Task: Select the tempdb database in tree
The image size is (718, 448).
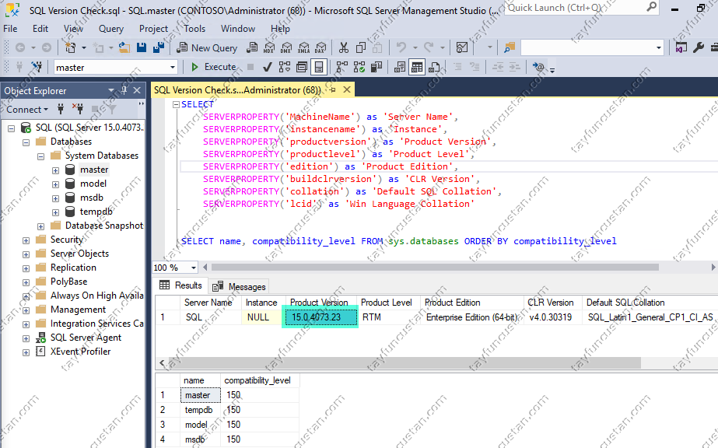Action: pyautogui.click(x=96, y=212)
